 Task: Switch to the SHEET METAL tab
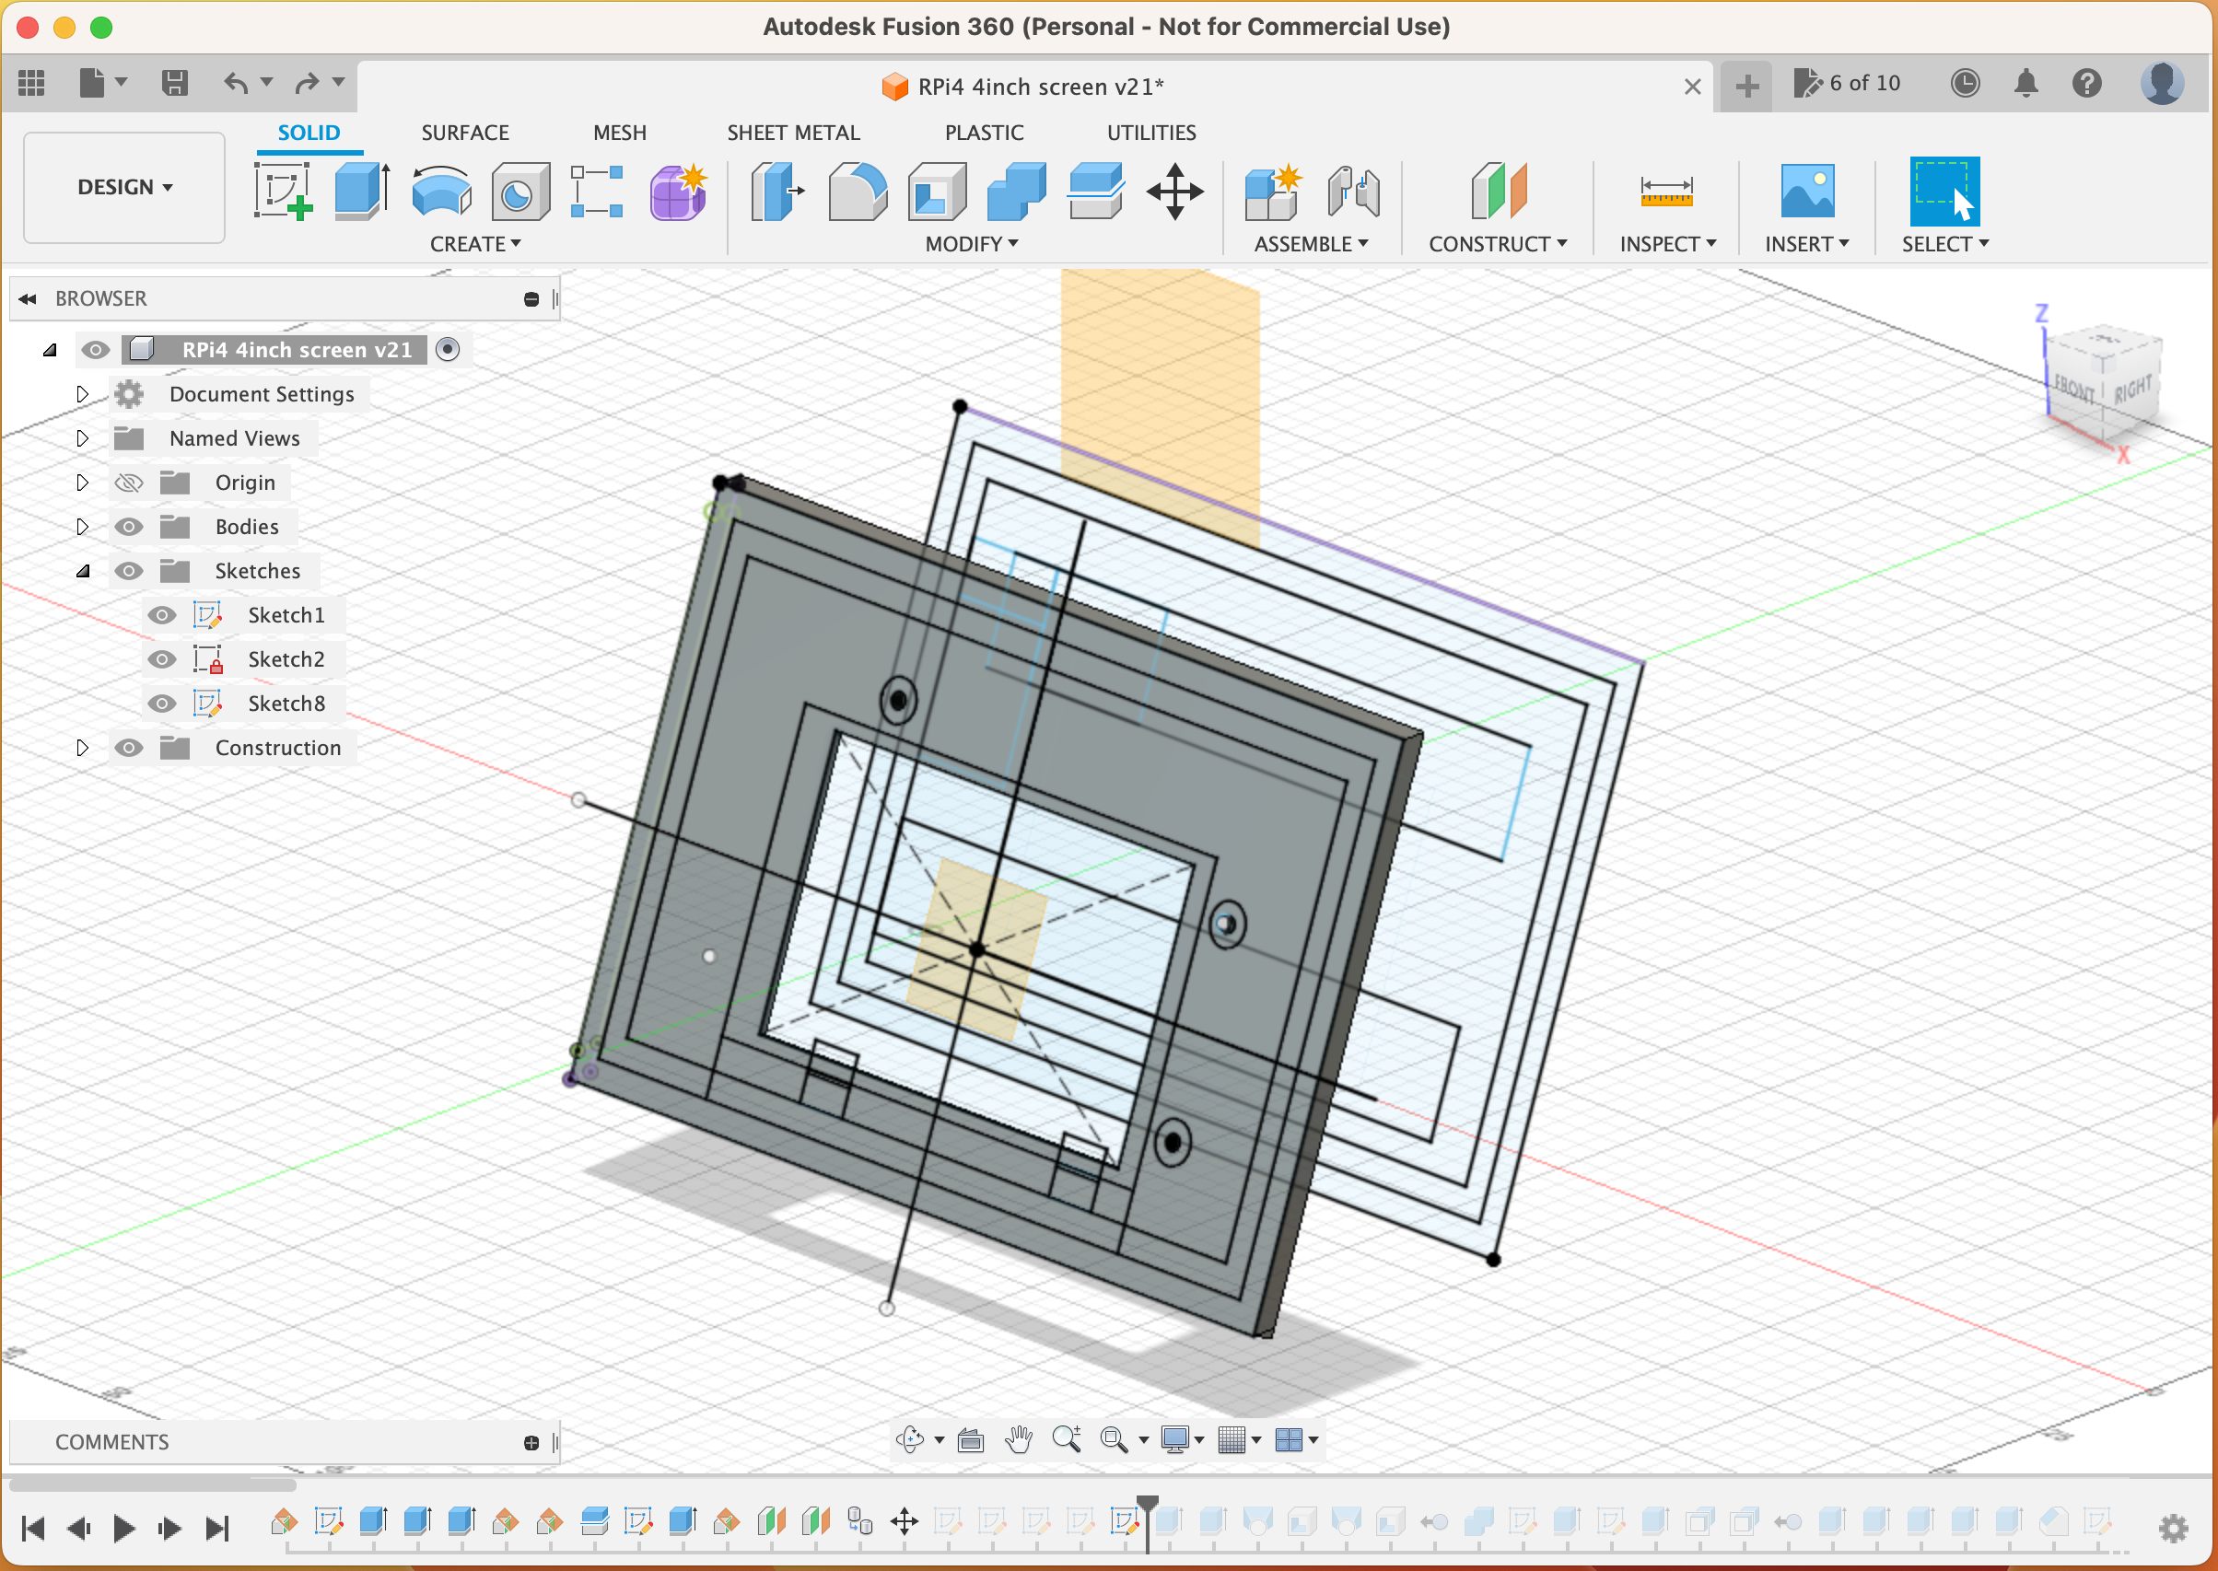tap(794, 133)
